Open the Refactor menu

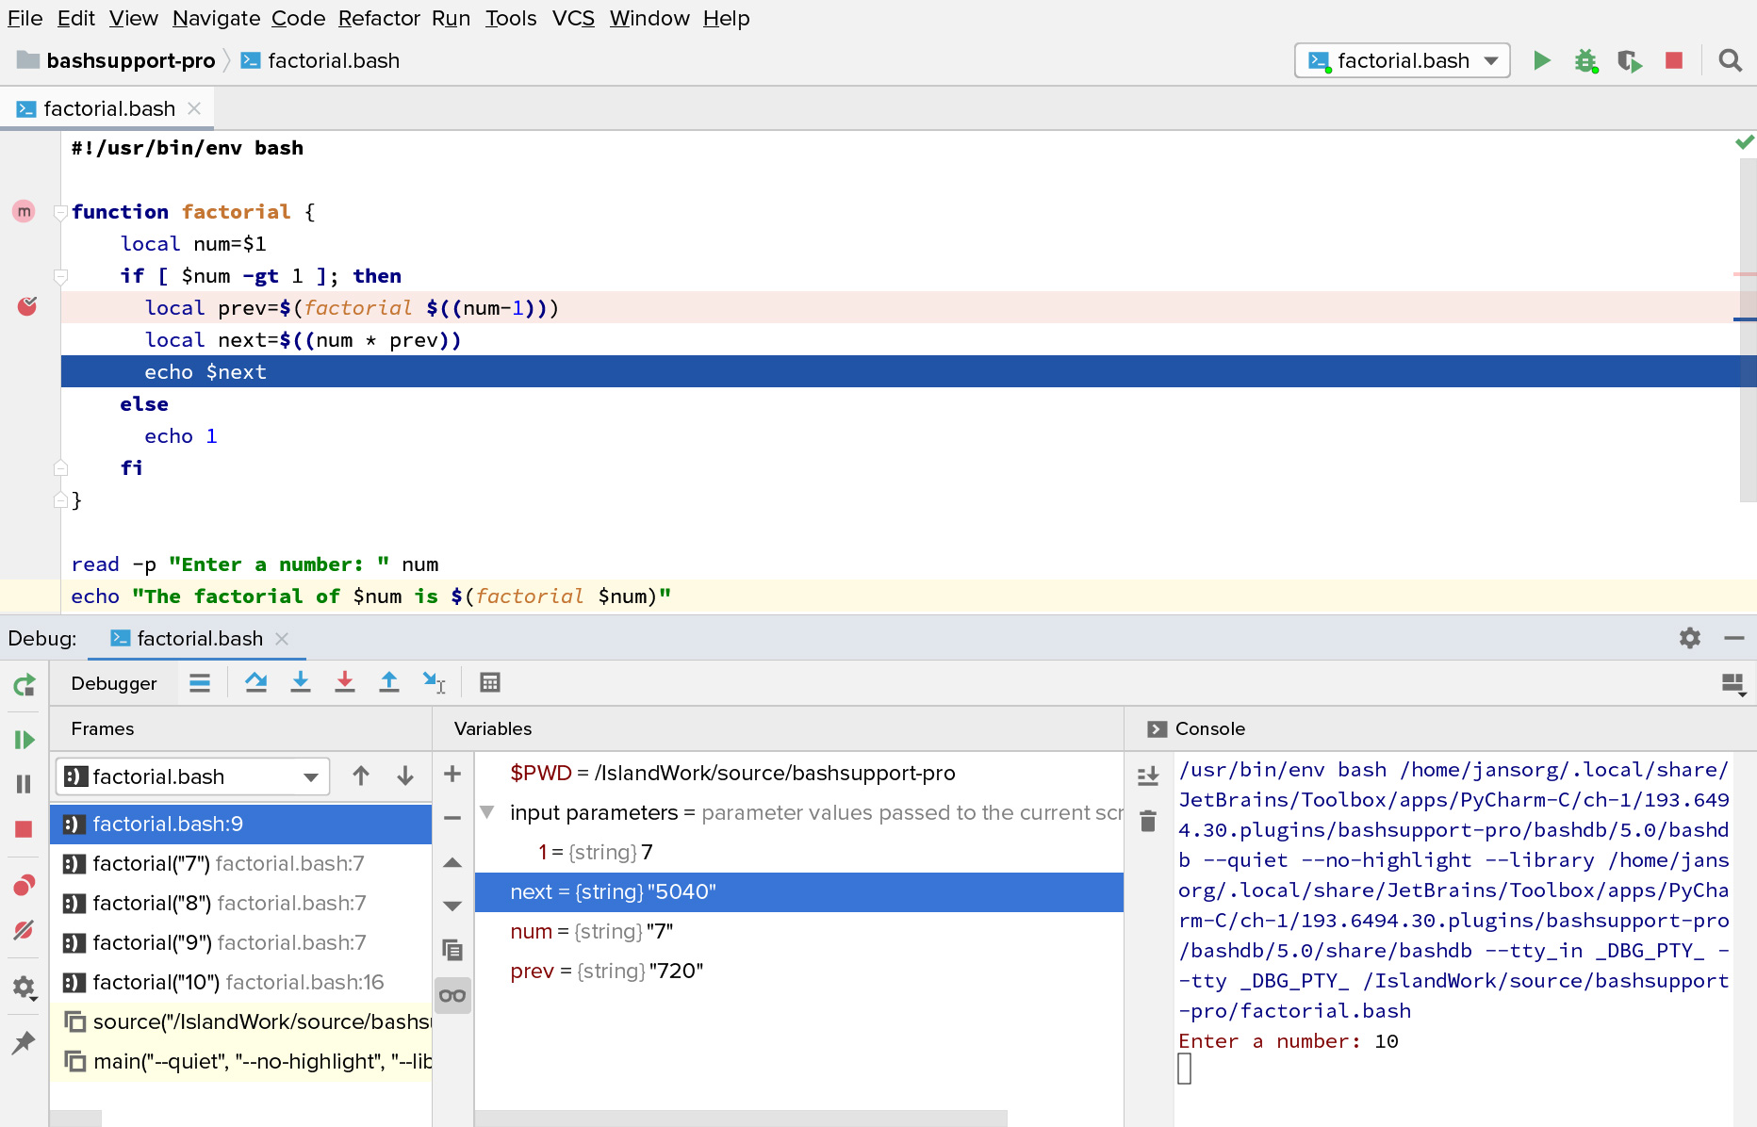click(x=379, y=18)
